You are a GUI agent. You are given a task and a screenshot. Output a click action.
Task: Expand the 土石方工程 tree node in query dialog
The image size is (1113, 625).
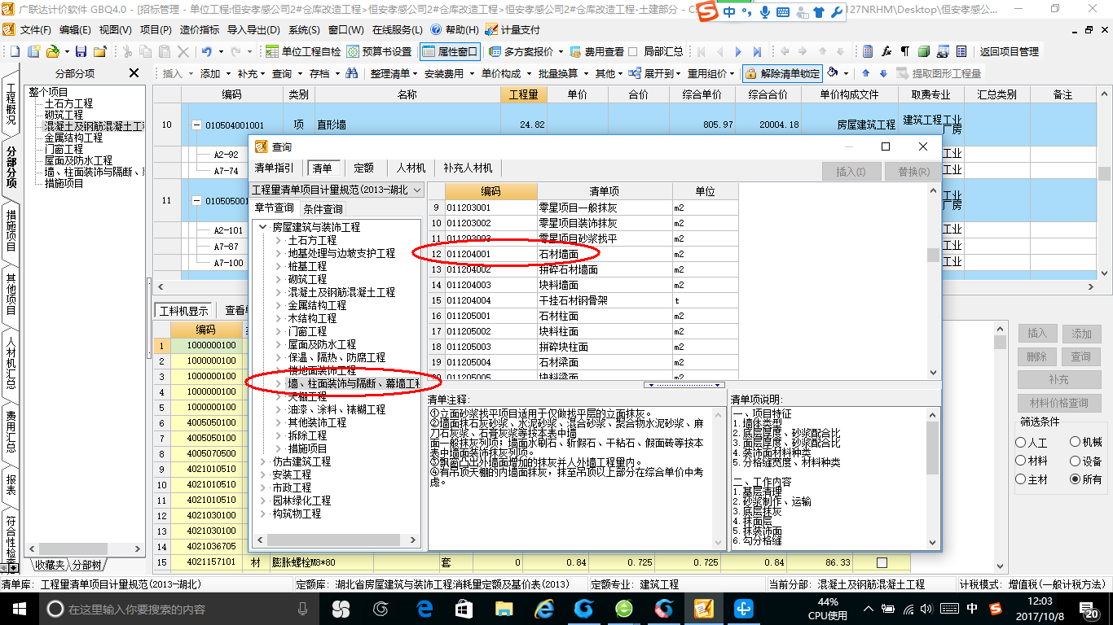tap(279, 240)
